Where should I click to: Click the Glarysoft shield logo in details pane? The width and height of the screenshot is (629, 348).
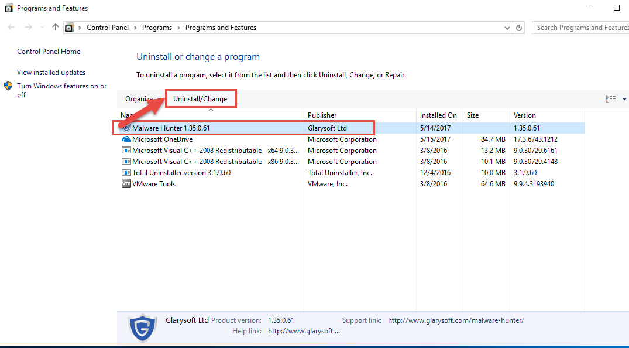142,327
